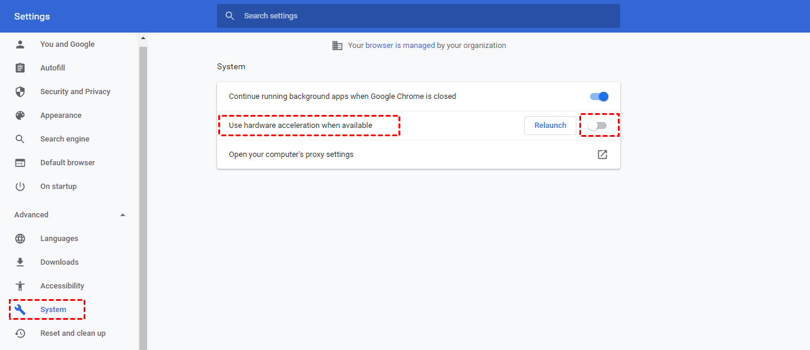Disable background apps toggle
The image size is (810, 350).
(x=599, y=97)
